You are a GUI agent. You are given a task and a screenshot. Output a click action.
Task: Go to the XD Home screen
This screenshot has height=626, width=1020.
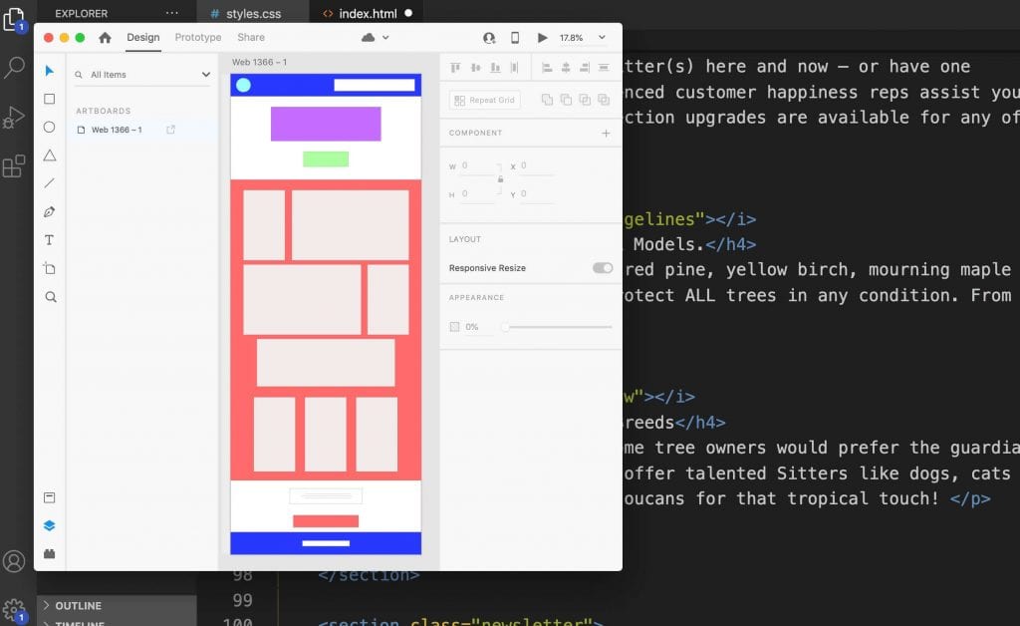tap(105, 38)
